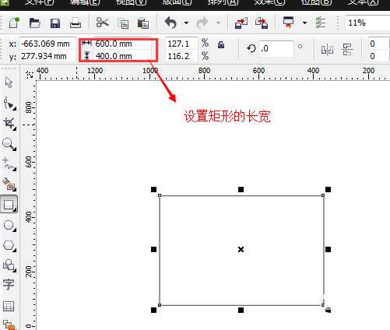The height and width of the screenshot is (330, 390).
Task: Click the Export icon
Action: click(x=262, y=23)
